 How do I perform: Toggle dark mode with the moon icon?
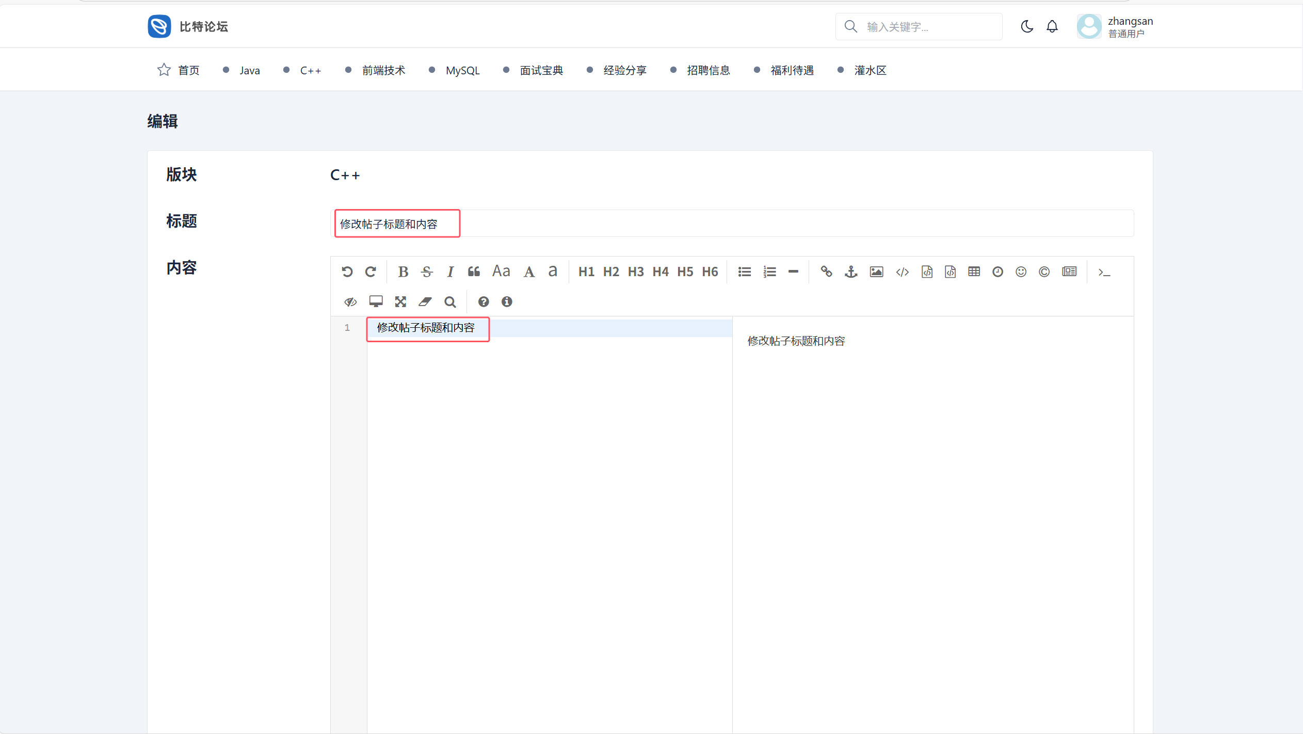[x=1027, y=27]
